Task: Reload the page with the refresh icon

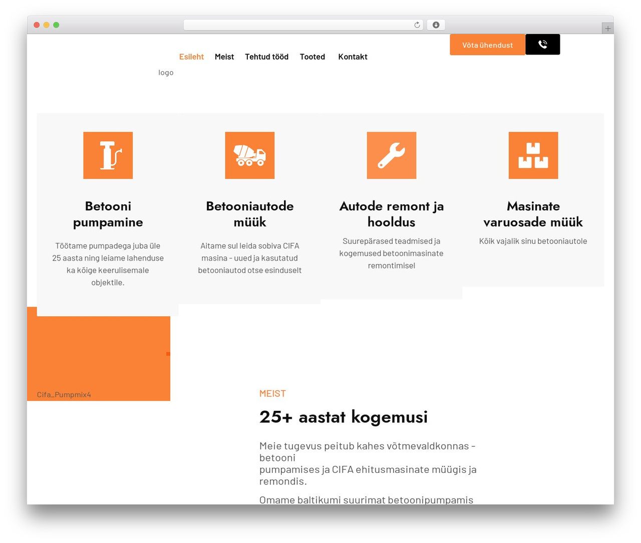Action: 417,25
